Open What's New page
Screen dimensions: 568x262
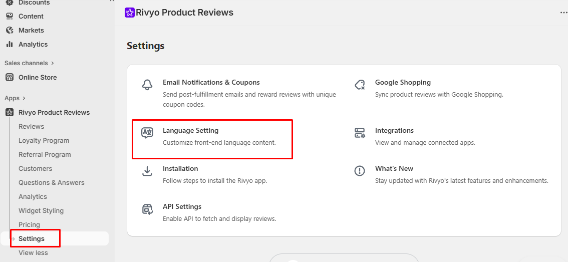point(394,168)
